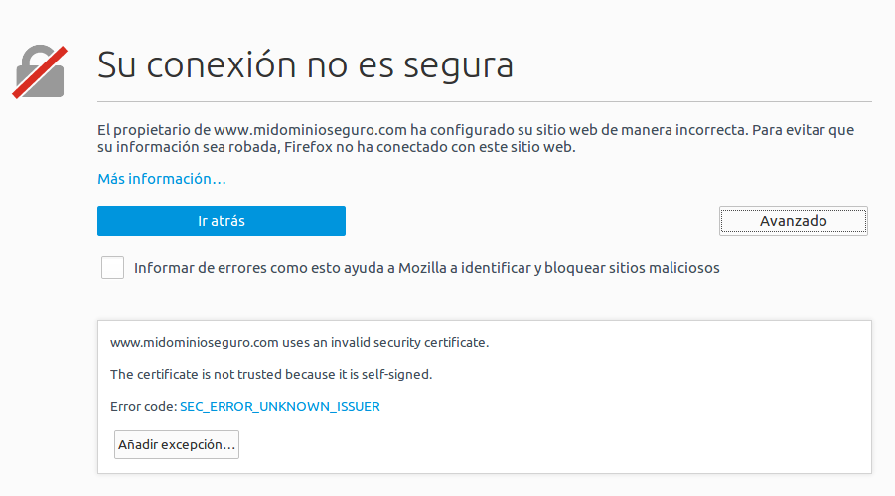Image resolution: width=895 pixels, height=496 pixels.
Task: Open the SEC_ERROR_UNKNOWN_ISSUER error code link
Action: pyautogui.click(x=280, y=406)
